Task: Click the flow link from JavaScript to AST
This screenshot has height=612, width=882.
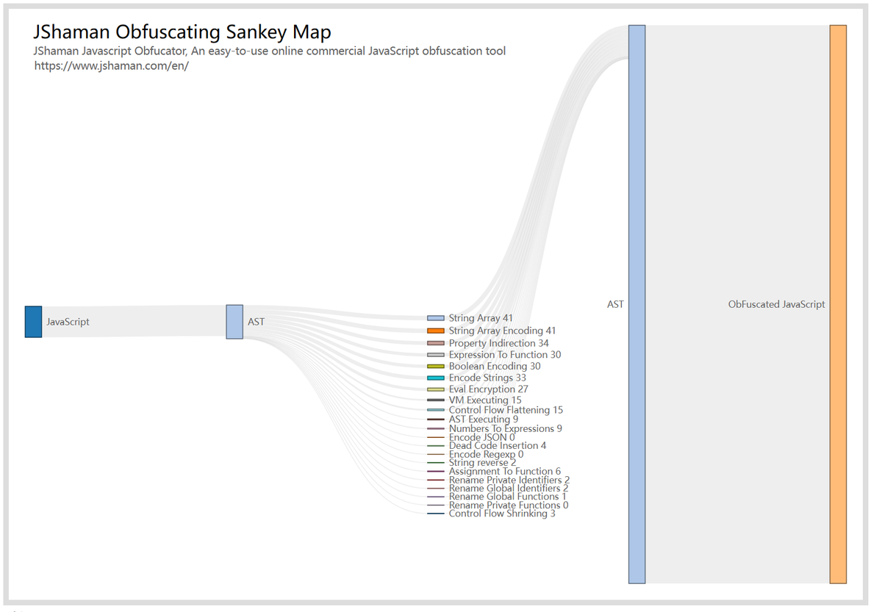Action: (134, 322)
